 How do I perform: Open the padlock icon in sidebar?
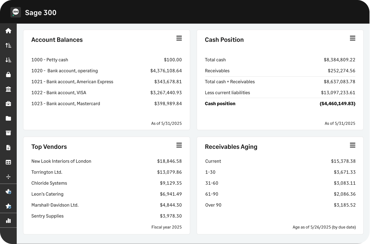pos(8,75)
